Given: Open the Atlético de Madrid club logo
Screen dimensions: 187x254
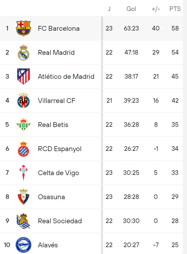Looking at the screenshot, I should (x=23, y=76).
